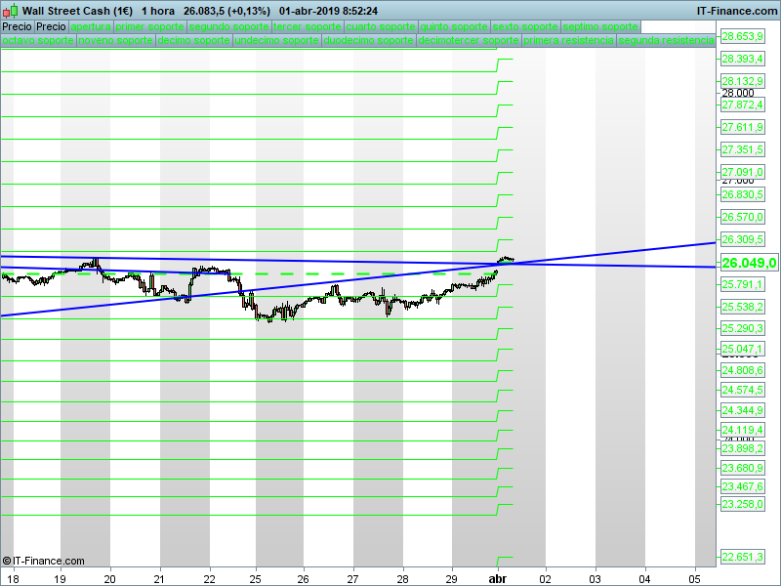The height and width of the screenshot is (586, 781).
Task: Click the IT-Finance.com link at top right
Action: tap(736, 11)
